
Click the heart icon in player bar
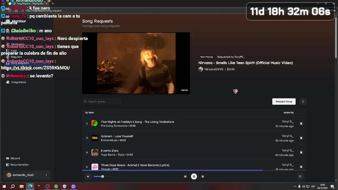click(x=300, y=177)
